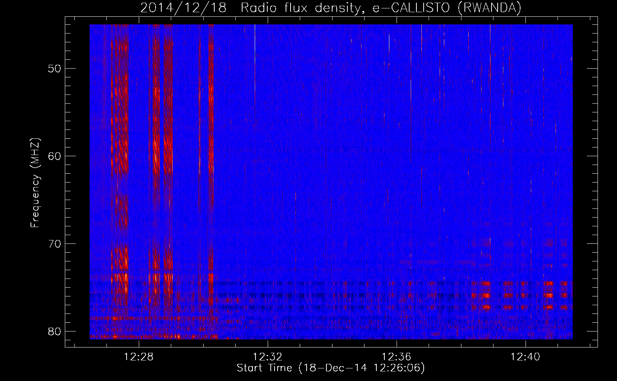Click the 'Frequency (MHZ)' axis label
617x381 pixels.
(35, 183)
